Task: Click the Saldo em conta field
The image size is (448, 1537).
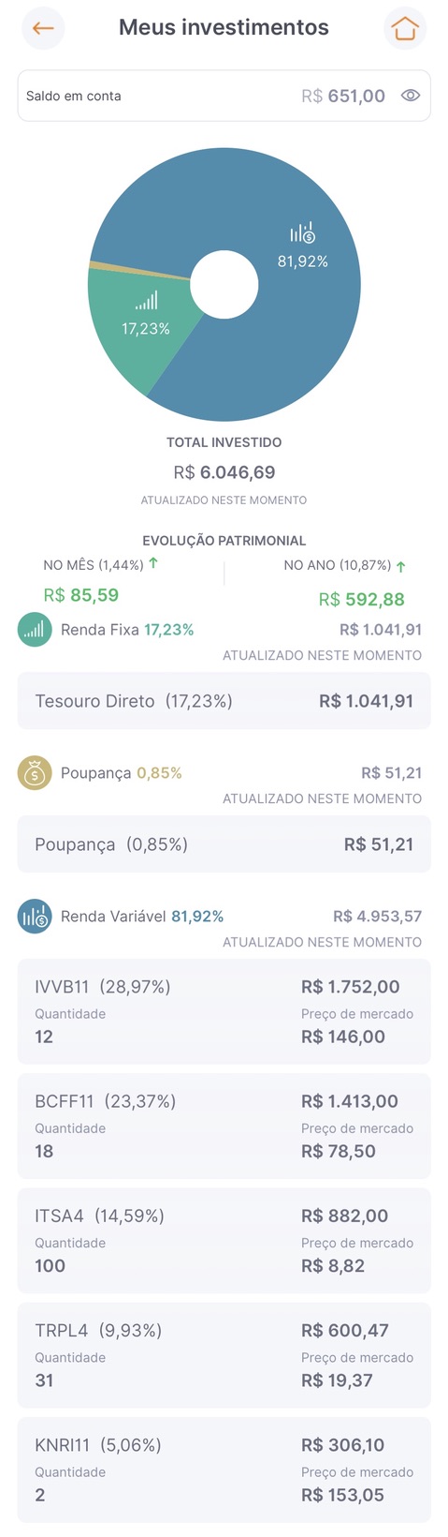Action: point(224,96)
